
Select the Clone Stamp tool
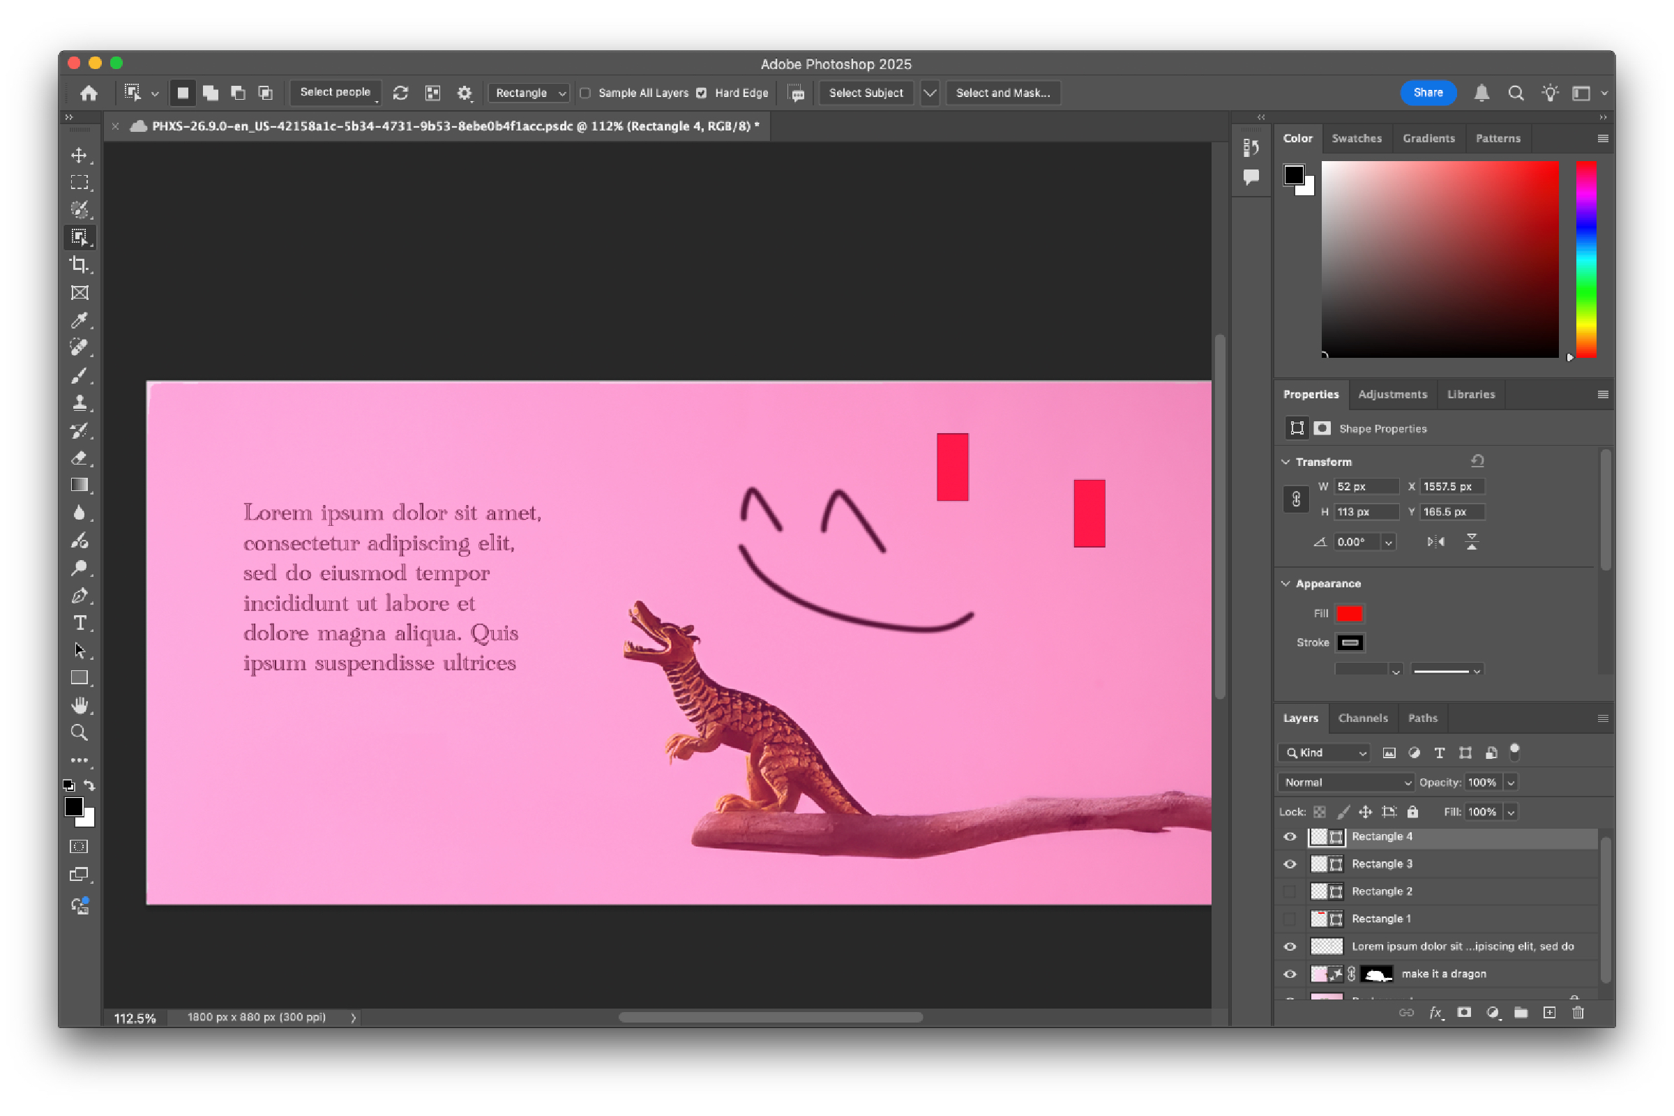pos(80,404)
